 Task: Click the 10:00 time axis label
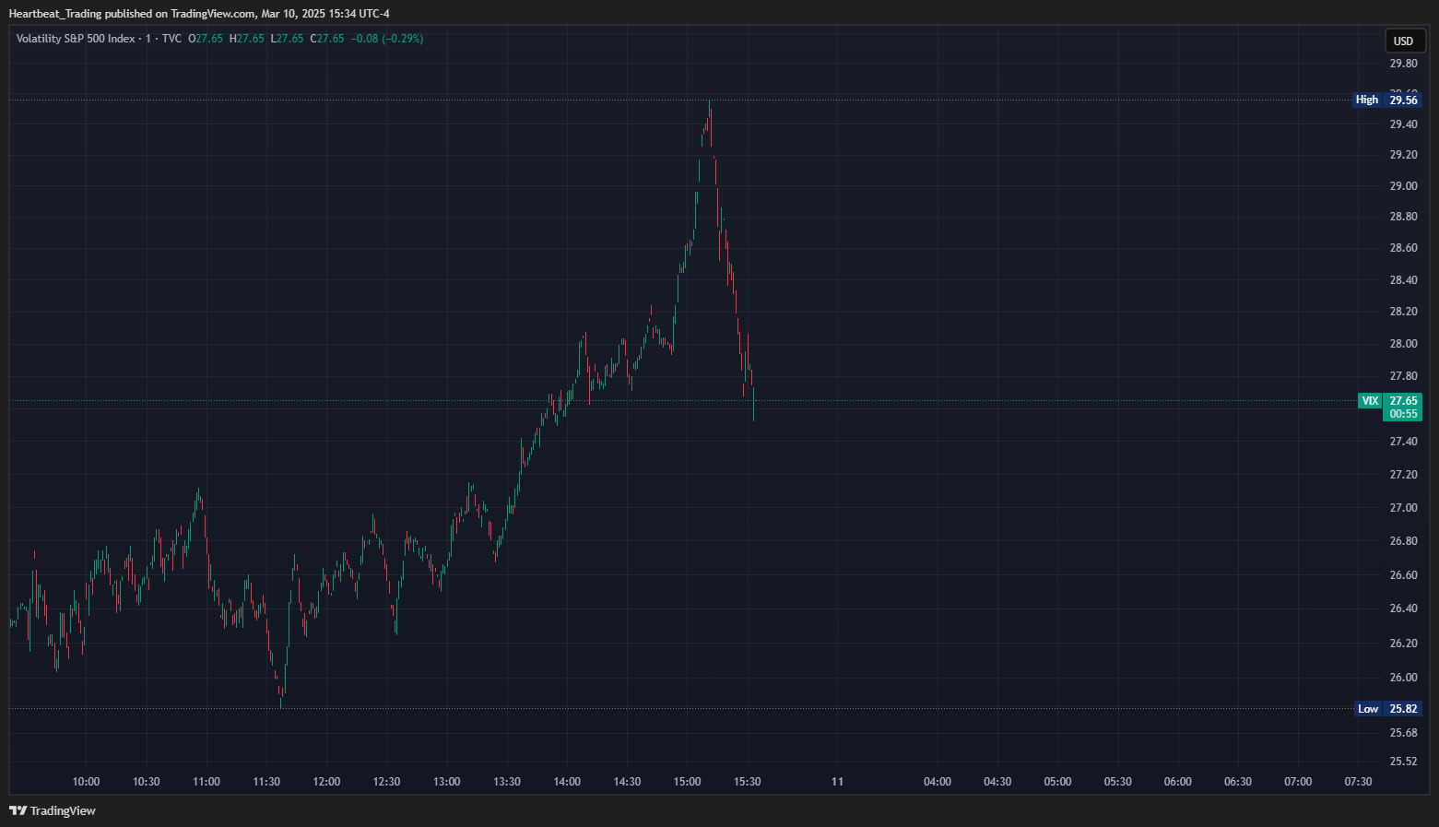pyautogui.click(x=86, y=782)
